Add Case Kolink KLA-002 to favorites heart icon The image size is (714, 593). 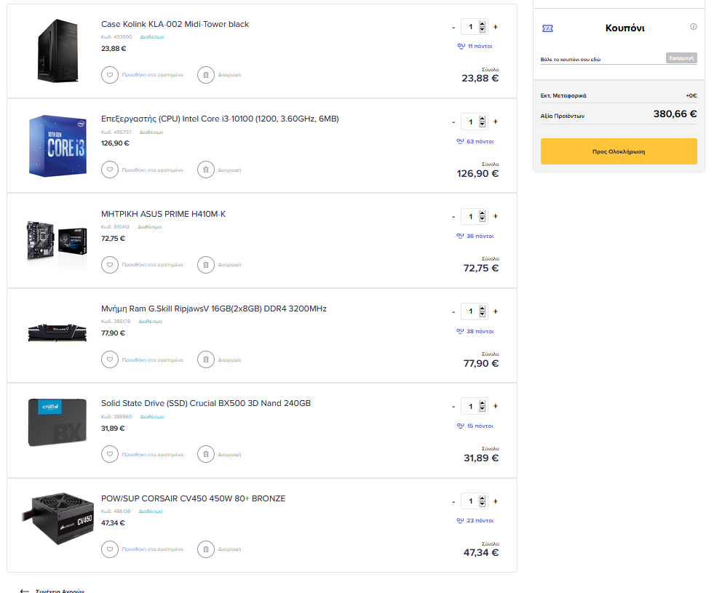[110, 75]
